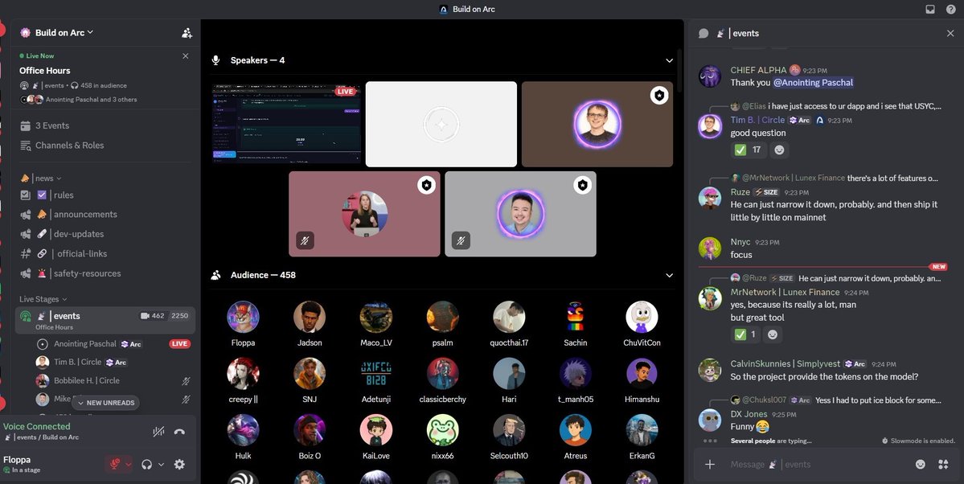Click the Message events input field
The height and width of the screenshot is (484, 964).
816,465
